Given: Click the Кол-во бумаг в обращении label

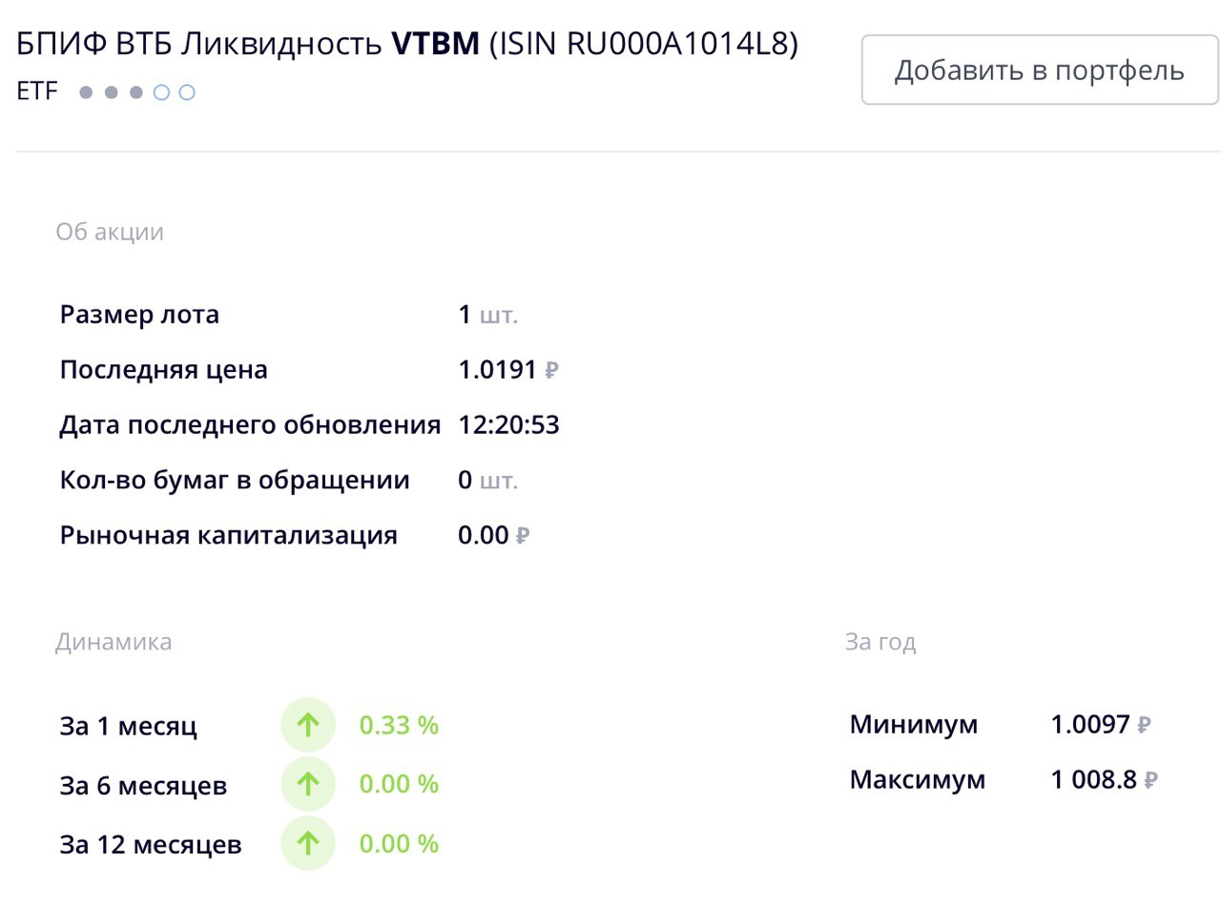Looking at the screenshot, I should coord(235,481).
